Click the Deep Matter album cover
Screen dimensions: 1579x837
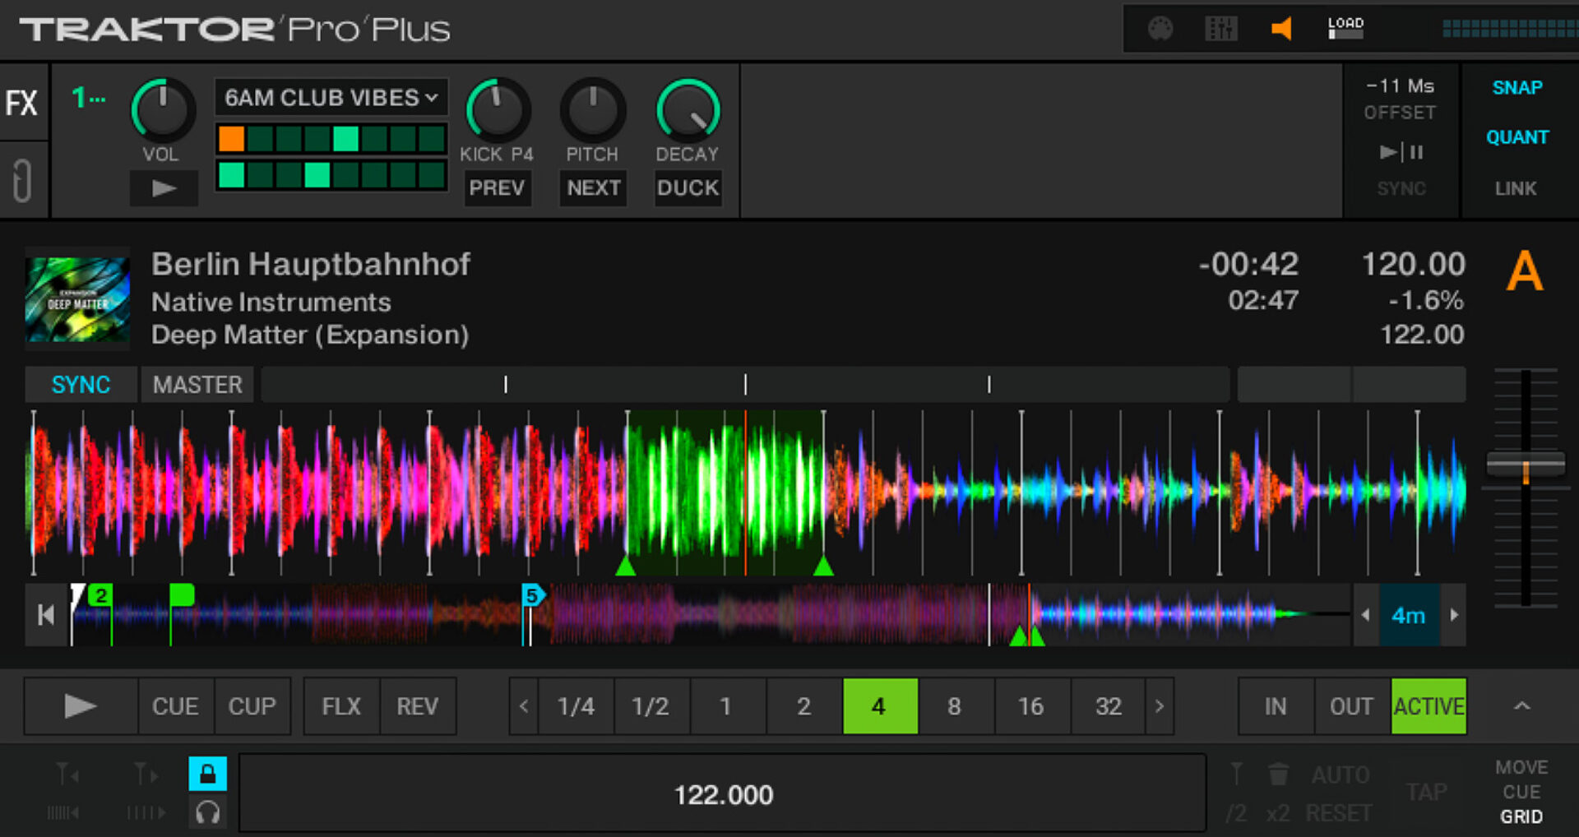77,299
